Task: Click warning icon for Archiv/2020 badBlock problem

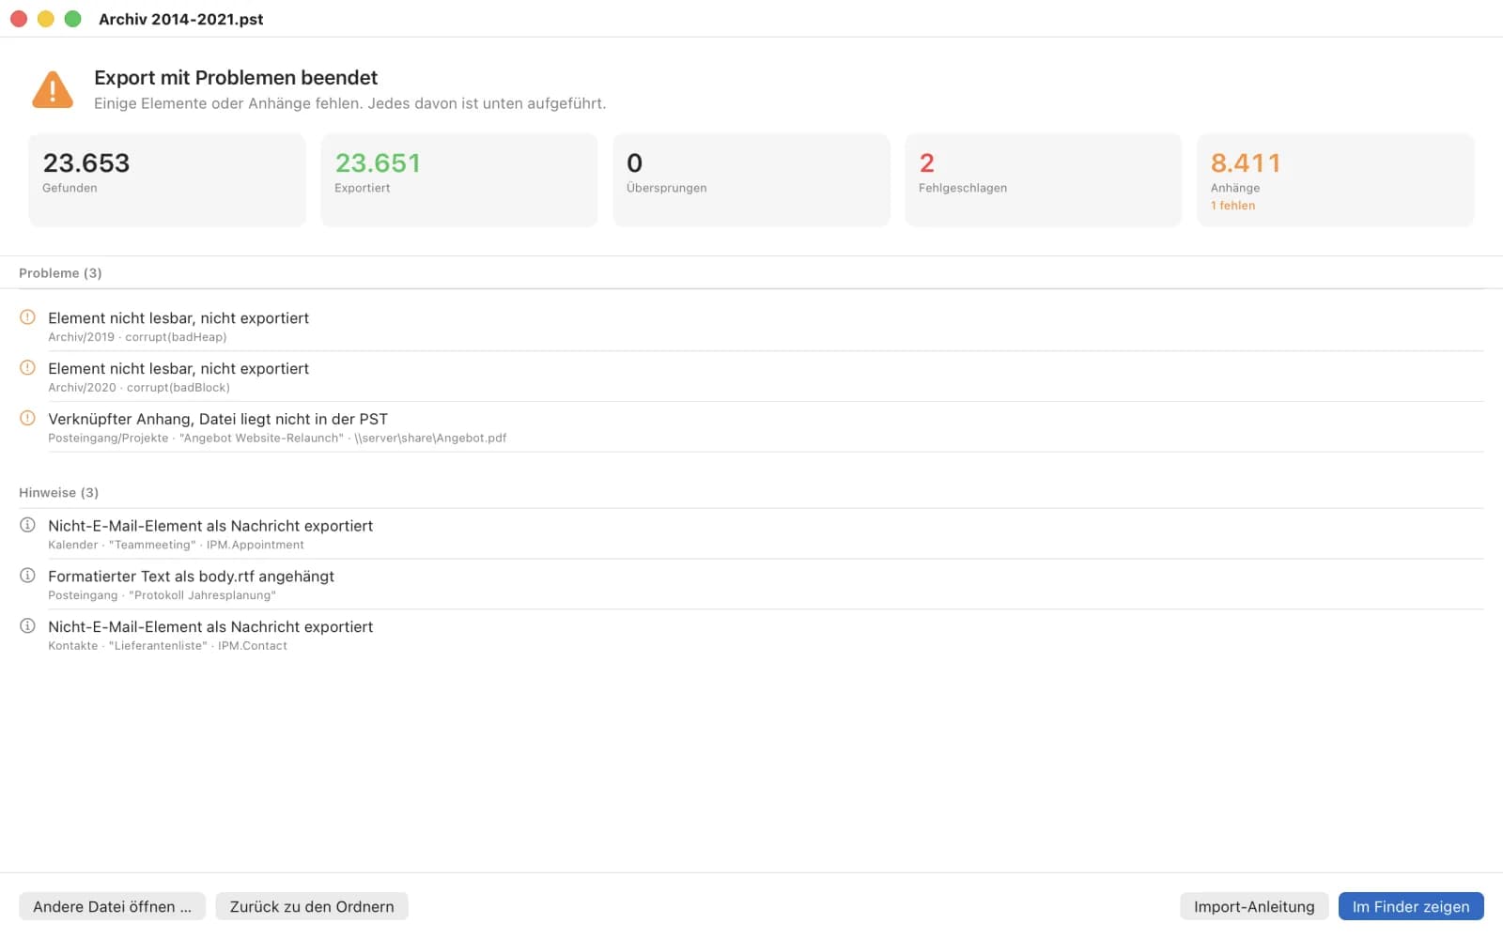Action: pyautogui.click(x=27, y=368)
